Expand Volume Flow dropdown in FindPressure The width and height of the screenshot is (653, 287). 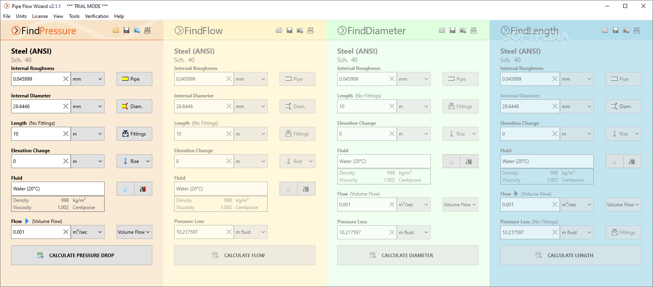tap(134, 232)
